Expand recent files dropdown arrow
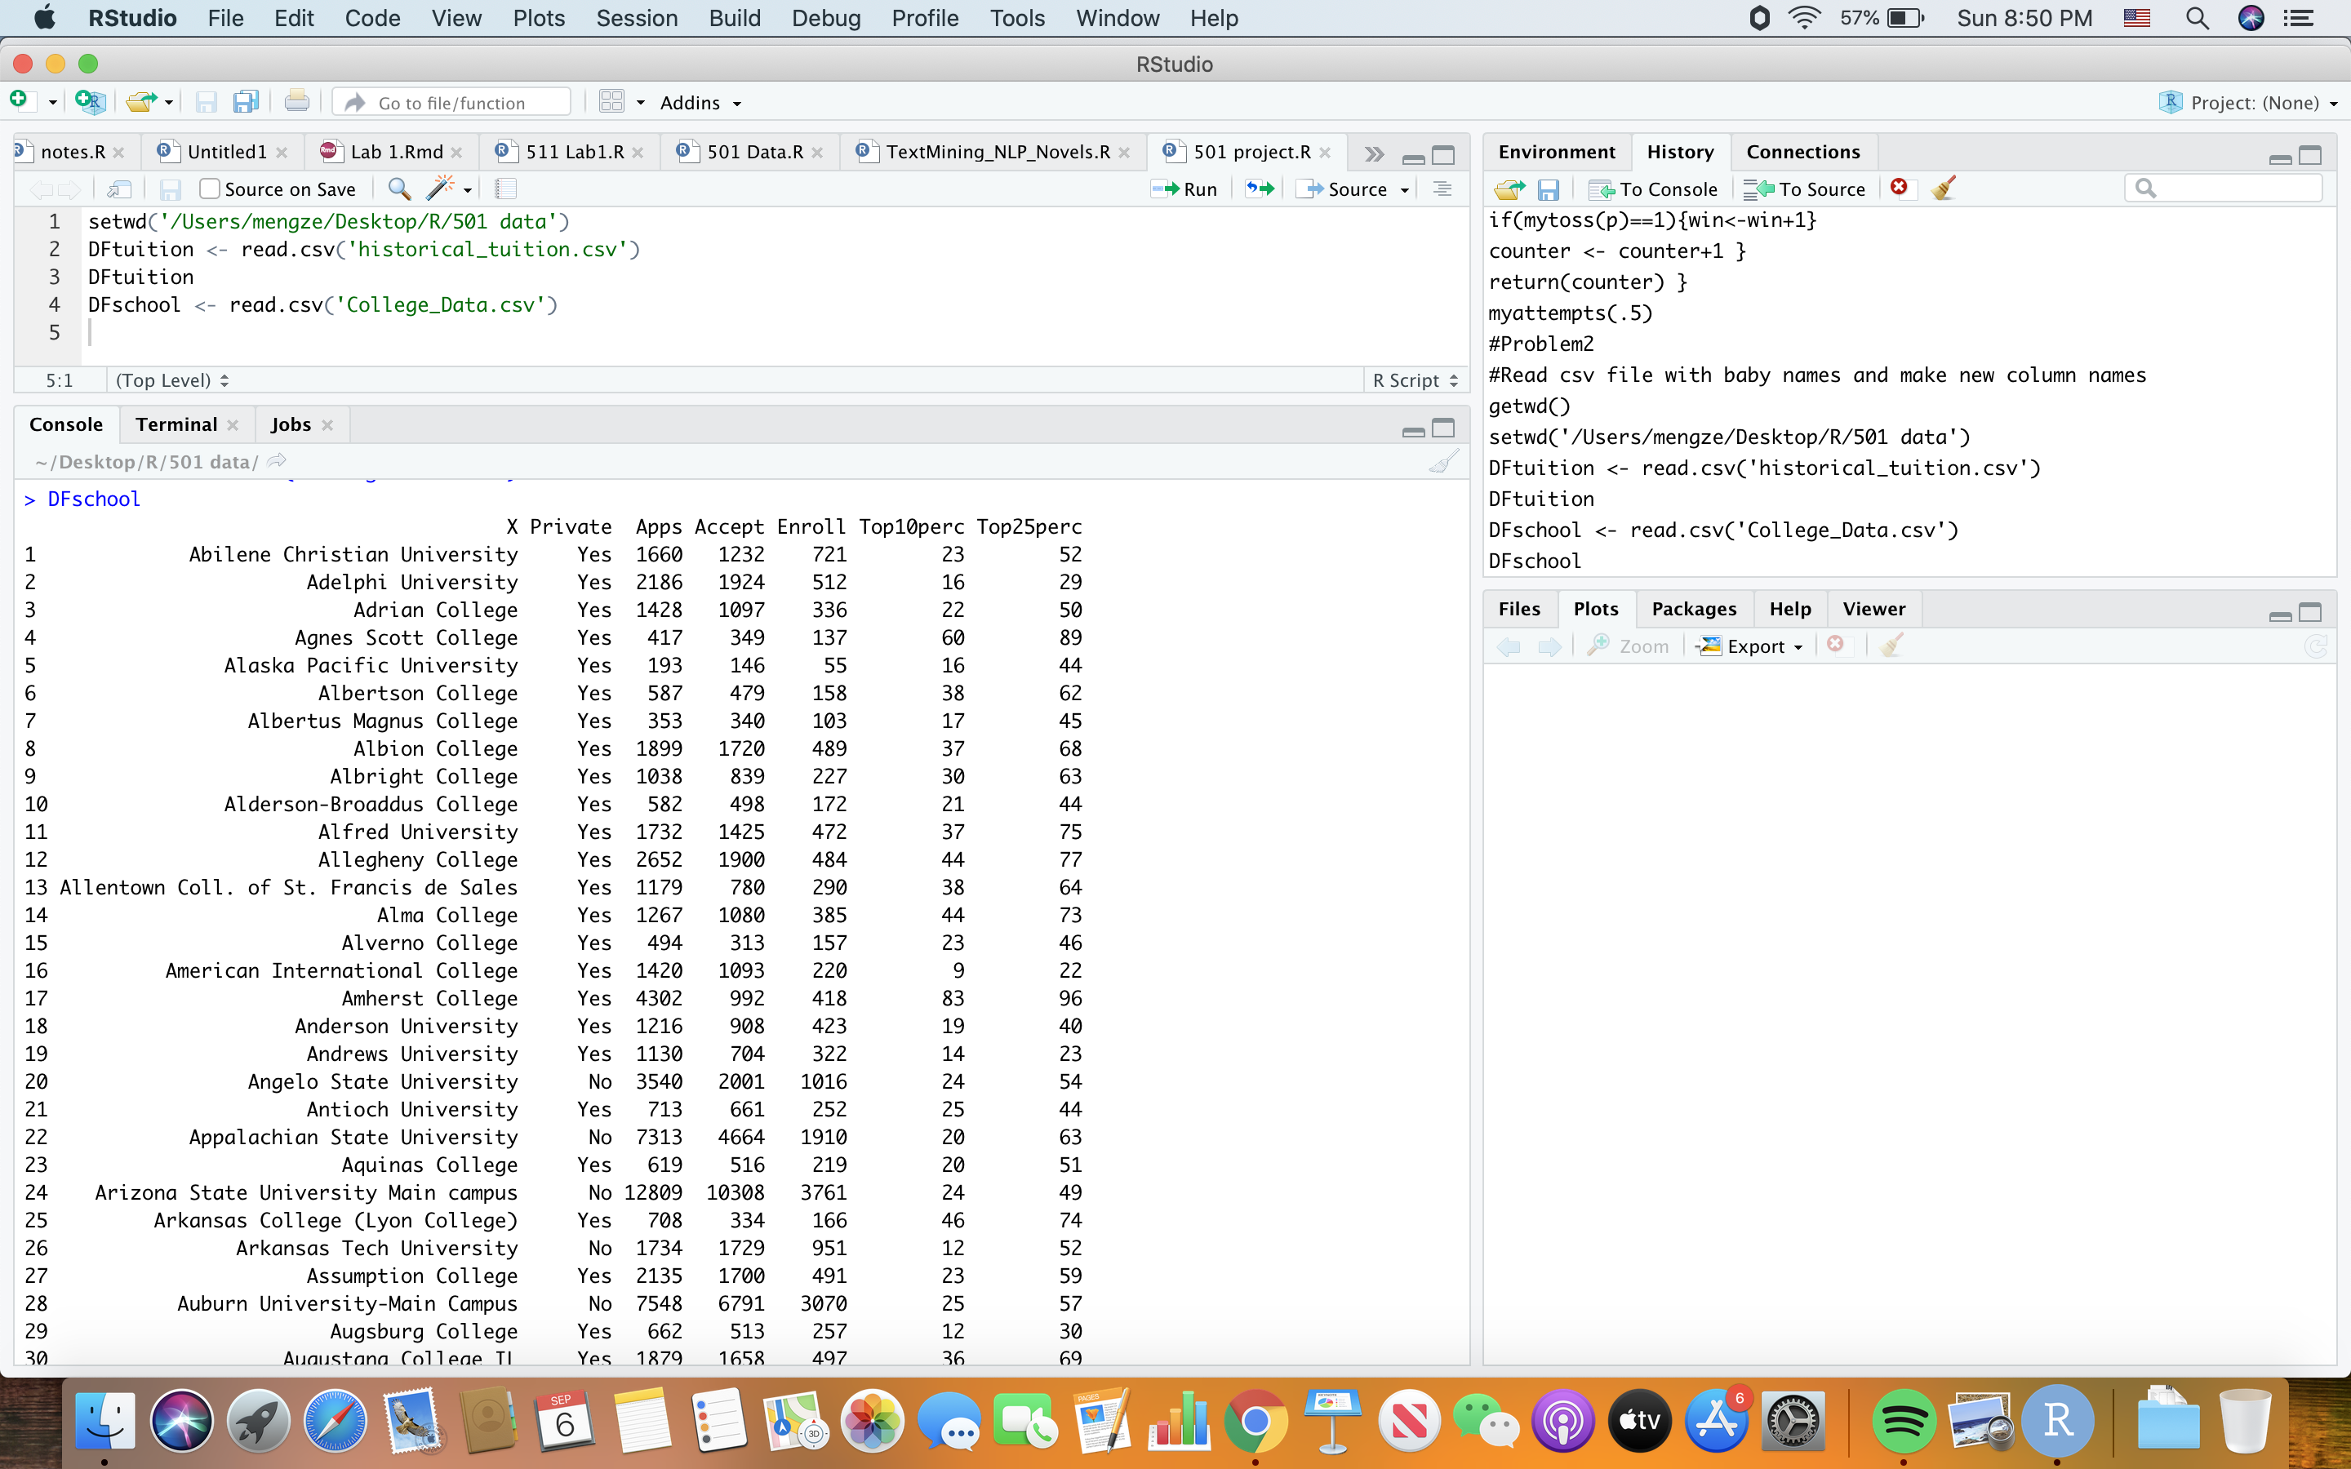Viewport: 2351px width, 1469px height. pyautogui.click(x=168, y=102)
